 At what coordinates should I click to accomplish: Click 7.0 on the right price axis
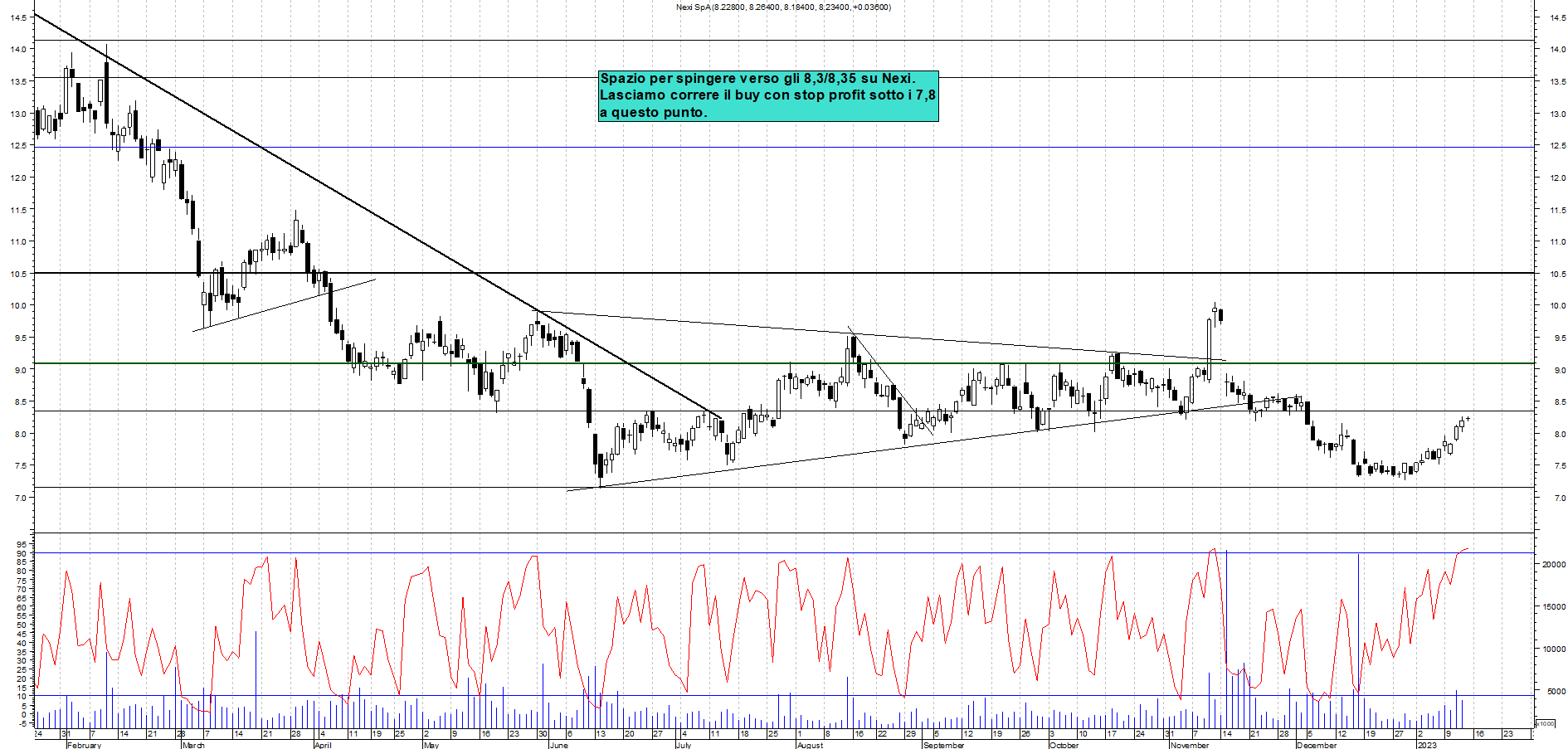click(x=1560, y=498)
